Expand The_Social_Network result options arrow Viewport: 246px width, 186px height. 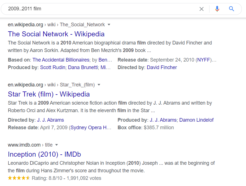[x=109, y=25]
